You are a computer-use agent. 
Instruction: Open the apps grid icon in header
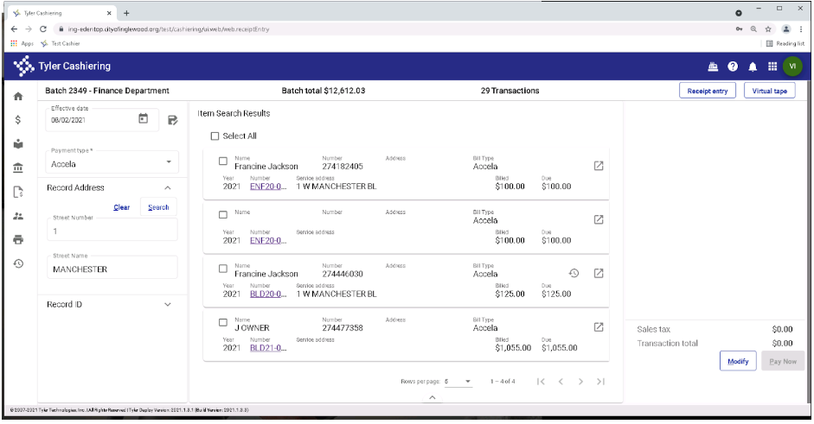pyautogui.click(x=772, y=66)
